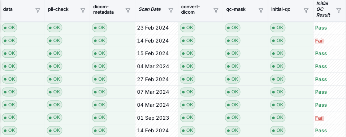Click qc-mask OK badge in 01 Sep 2023 row
The height and width of the screenshot is (137, 346).
click(x=233, y=118)
